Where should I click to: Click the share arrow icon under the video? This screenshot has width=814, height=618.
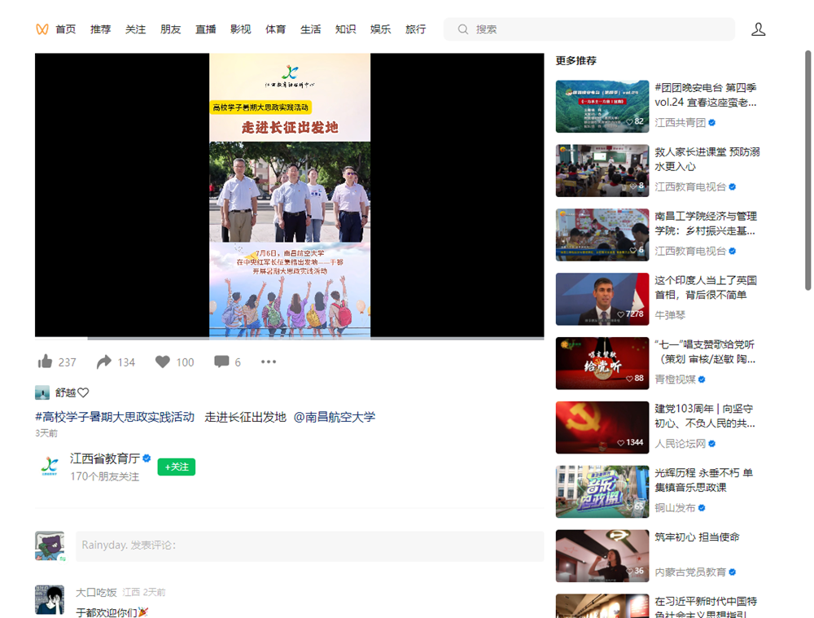[103, 362]
